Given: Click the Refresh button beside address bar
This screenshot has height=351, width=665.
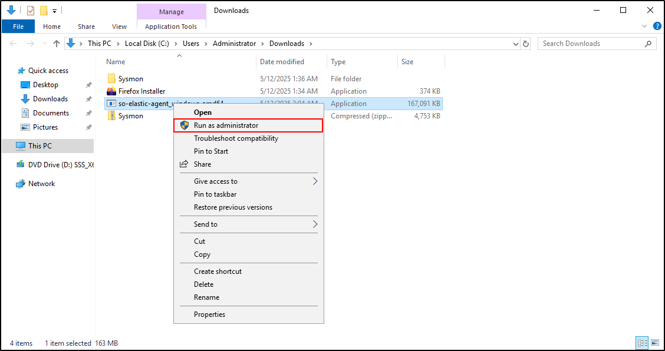Looking at the screenshot, I should (526, 44).
